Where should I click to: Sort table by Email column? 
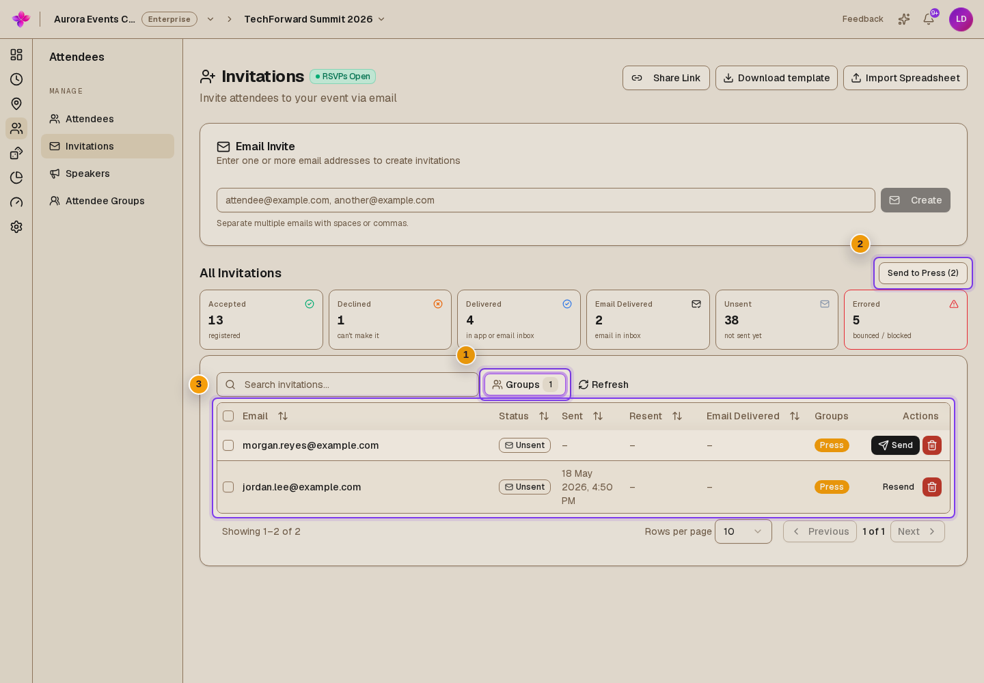click(283, 416)
